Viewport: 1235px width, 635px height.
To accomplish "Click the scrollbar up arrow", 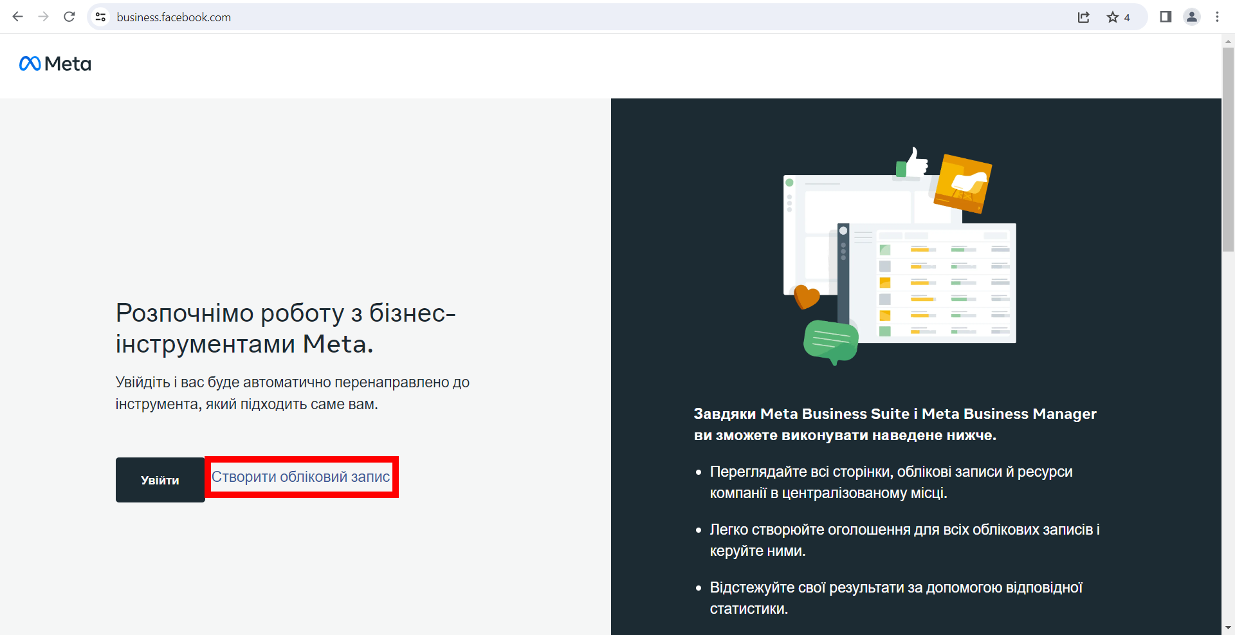I will 1228,41.
